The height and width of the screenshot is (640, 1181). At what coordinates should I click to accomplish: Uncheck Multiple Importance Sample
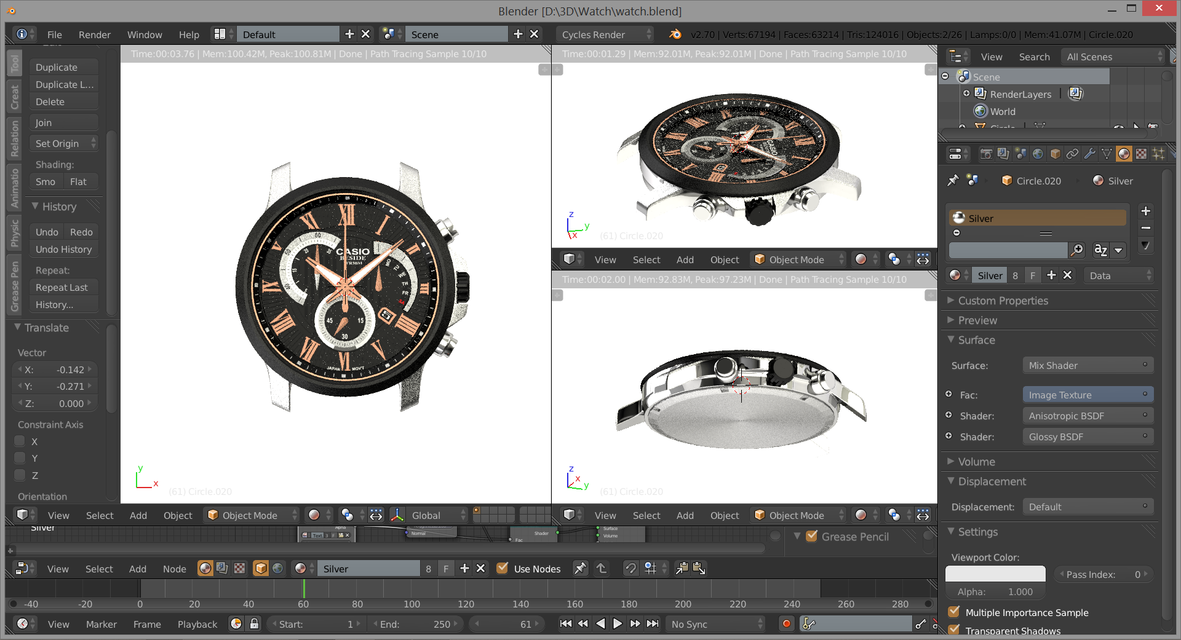pyautogui.click(x=954, y=612)
